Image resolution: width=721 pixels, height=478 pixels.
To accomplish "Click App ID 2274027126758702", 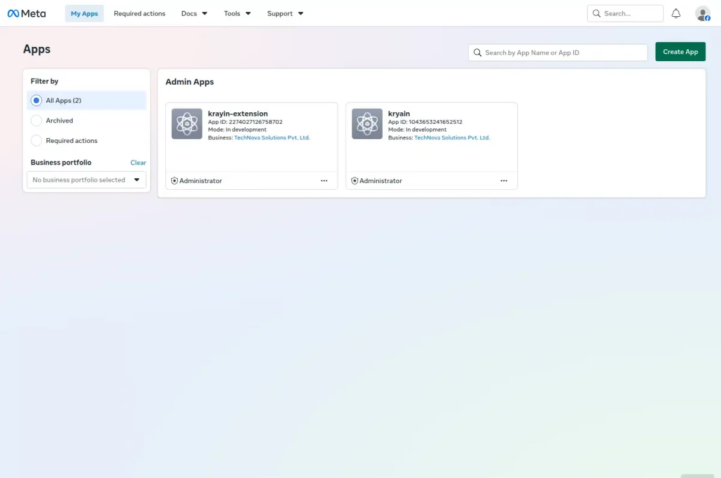I will 245,122.
